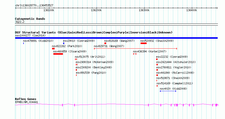Open nsv822262 (Park2010) variant

point(67,46)
